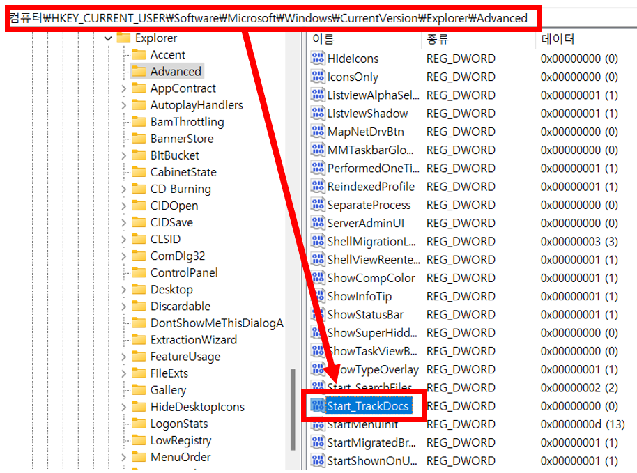Select the ShellMigrationL... value name
This screenshot has height=473, width=637.
coord(371,241)
